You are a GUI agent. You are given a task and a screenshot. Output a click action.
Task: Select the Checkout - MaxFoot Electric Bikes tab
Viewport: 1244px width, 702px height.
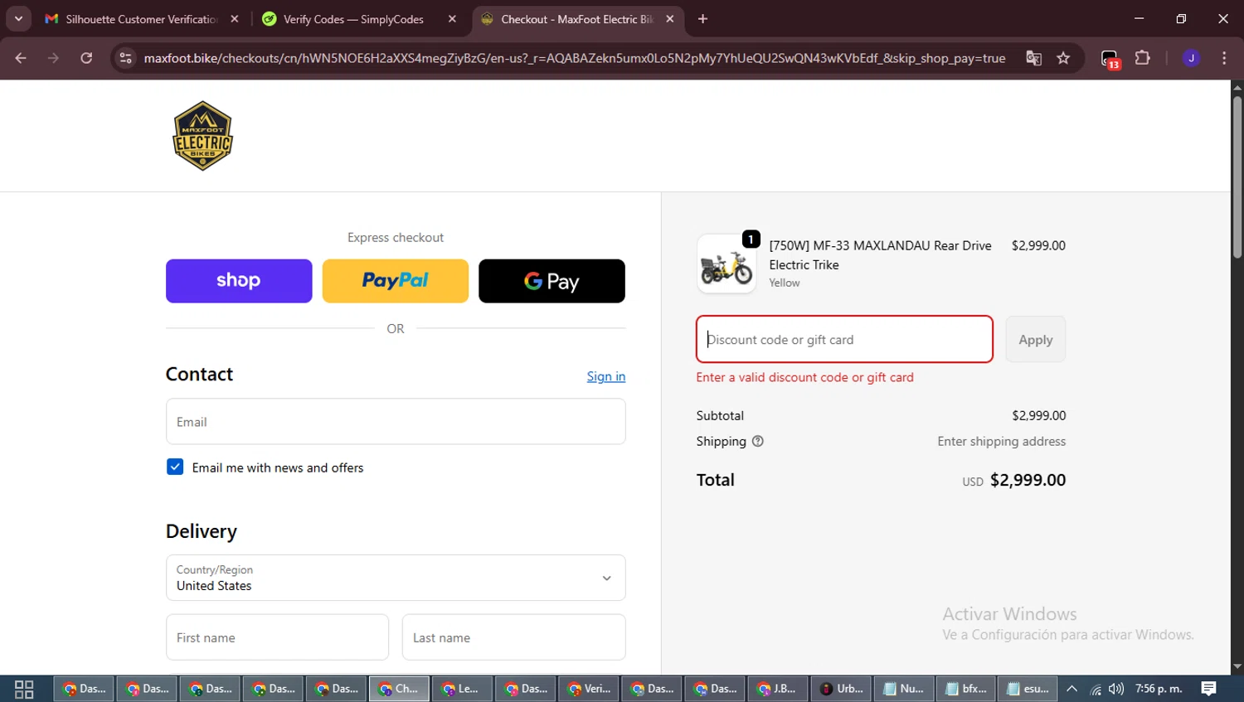point(577,19)
